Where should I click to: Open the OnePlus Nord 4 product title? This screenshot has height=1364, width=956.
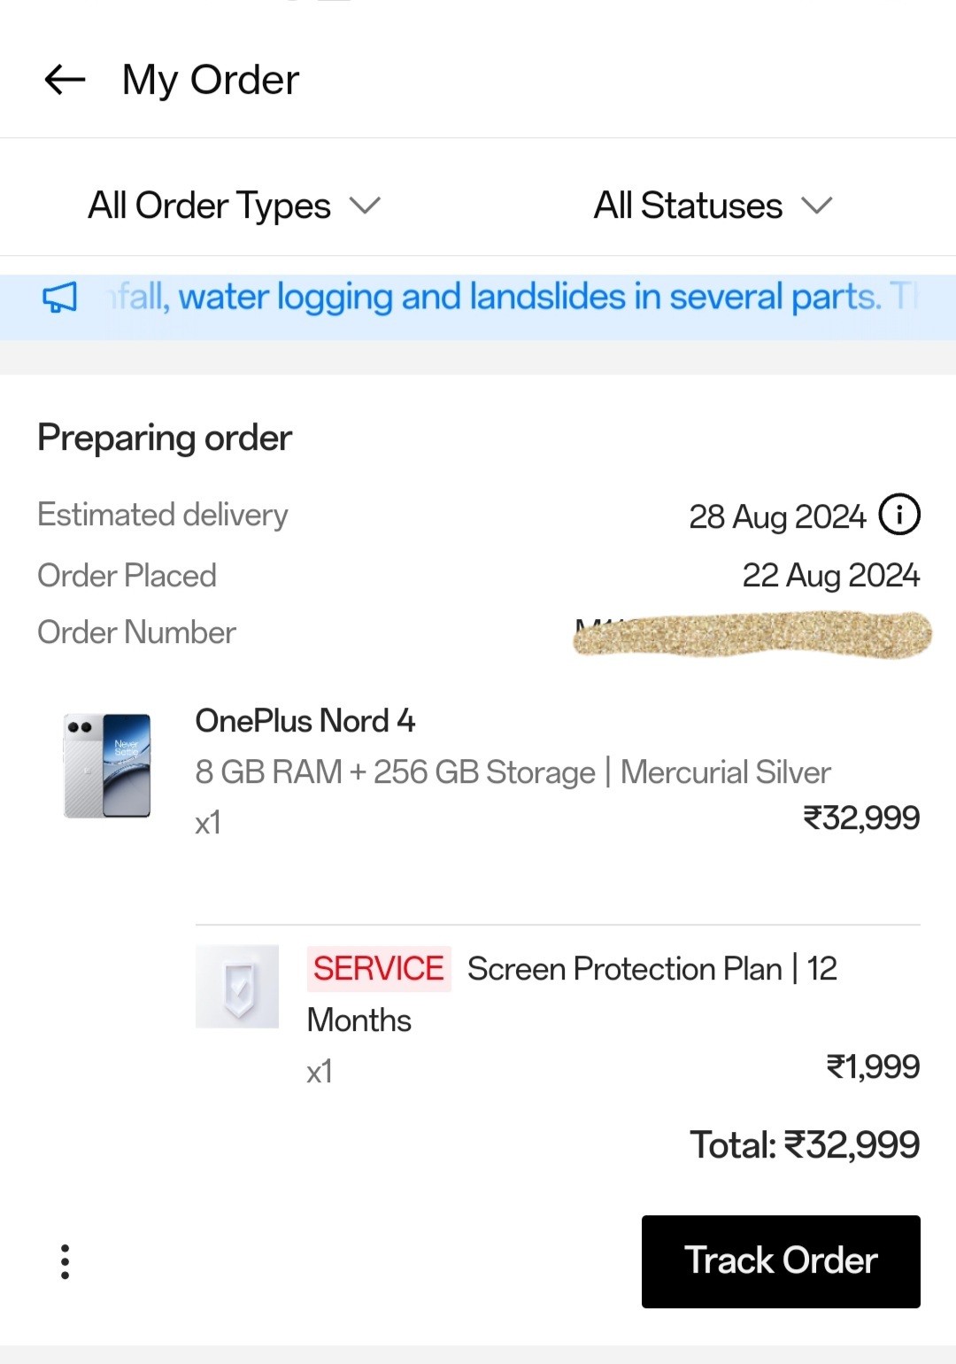pyautogui.click(x=305, y=721)
